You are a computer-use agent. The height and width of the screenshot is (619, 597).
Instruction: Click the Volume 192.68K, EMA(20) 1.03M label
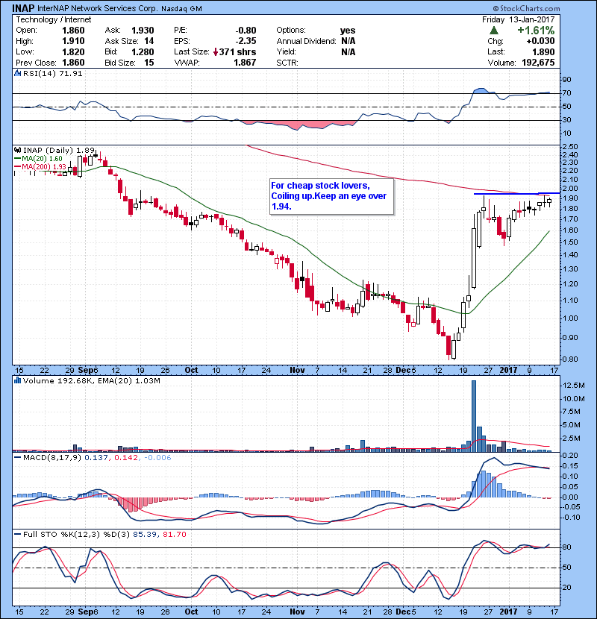(92, 380)
